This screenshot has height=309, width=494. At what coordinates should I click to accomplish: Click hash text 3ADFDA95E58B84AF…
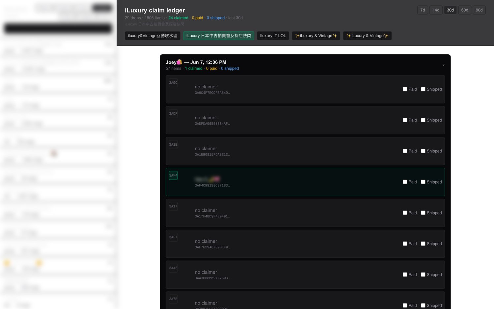(212, 124)
